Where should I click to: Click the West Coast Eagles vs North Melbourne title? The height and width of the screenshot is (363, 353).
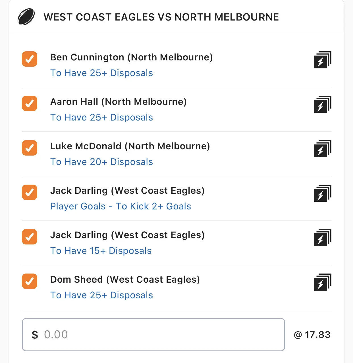[x=161, y=17]
